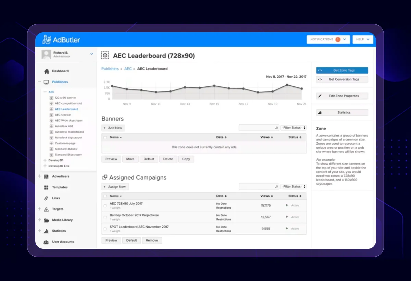Click the Banners search input field
Image resolution: width=411 pixels, height=281 pixels.
tap(259, 128)
